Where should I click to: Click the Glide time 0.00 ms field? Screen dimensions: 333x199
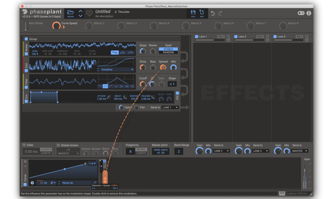click(31, 151)
